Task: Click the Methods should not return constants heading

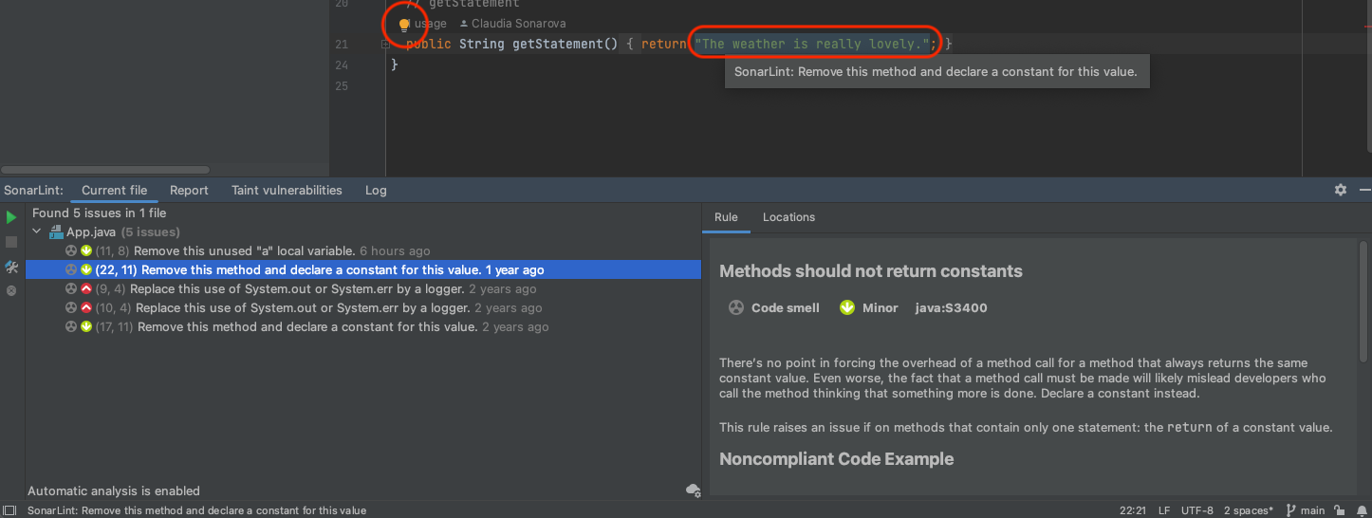Action: [x=871, y=271]
